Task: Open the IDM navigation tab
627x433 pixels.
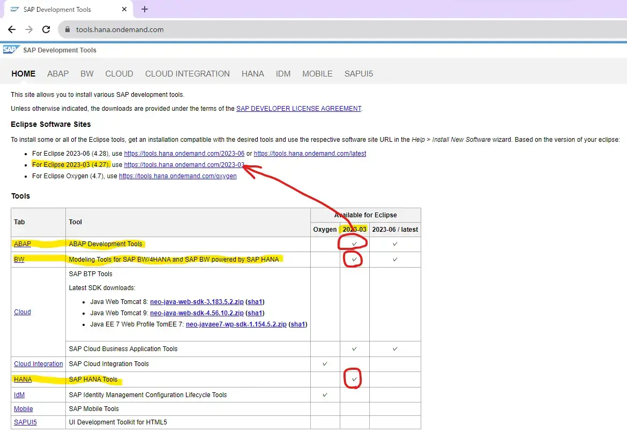Action: 283,74
